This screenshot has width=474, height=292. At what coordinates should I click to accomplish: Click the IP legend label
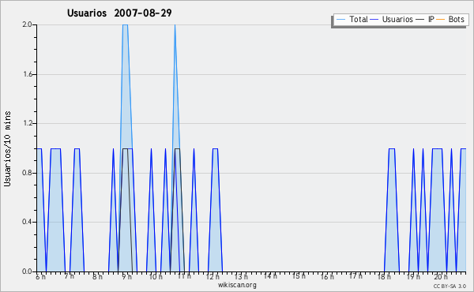pyautogui.click(x=431, y=19)
